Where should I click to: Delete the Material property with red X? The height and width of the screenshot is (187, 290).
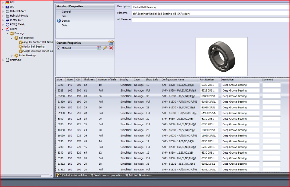(111, 48)
